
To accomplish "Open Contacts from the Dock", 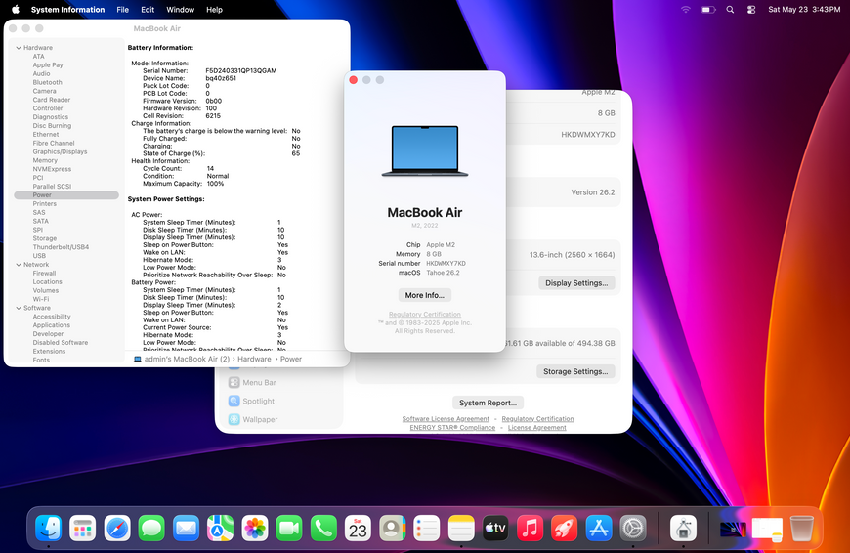I will click(x=393, y=528).
